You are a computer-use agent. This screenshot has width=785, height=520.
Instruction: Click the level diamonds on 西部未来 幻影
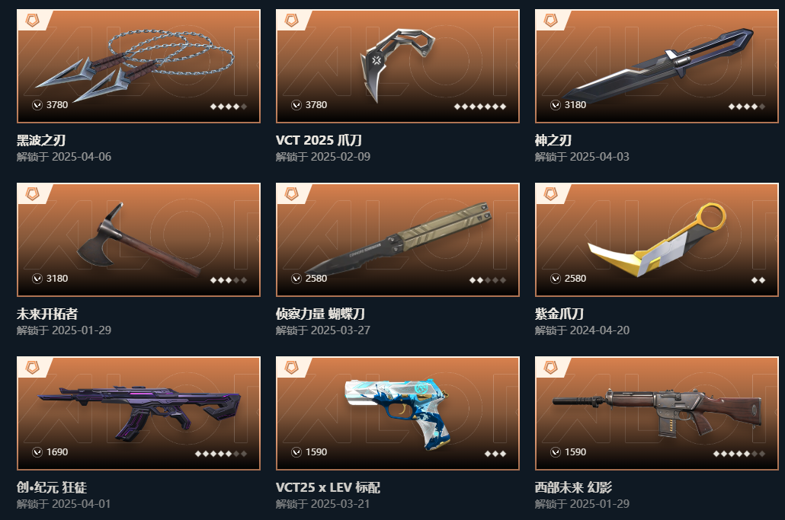click(x=739, y=454)
